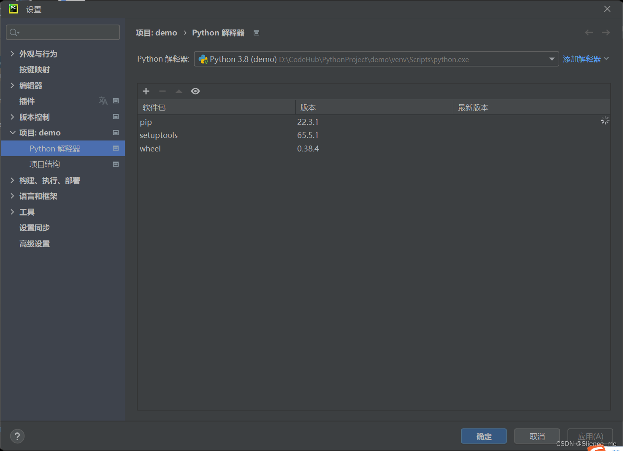Click the PyCharm logo in title bar
This screenshot has width=623, height=451.
coord(14,9)
